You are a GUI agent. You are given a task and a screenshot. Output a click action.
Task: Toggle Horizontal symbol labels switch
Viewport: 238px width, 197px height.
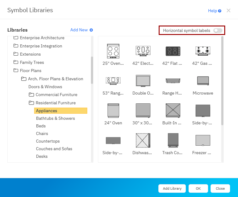tap(218, 30)
